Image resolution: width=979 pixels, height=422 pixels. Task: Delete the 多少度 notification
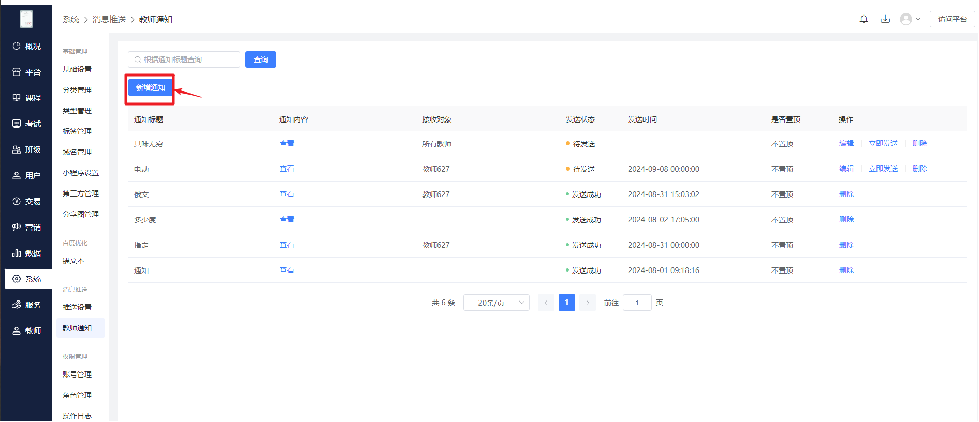[x=846, y=219]
